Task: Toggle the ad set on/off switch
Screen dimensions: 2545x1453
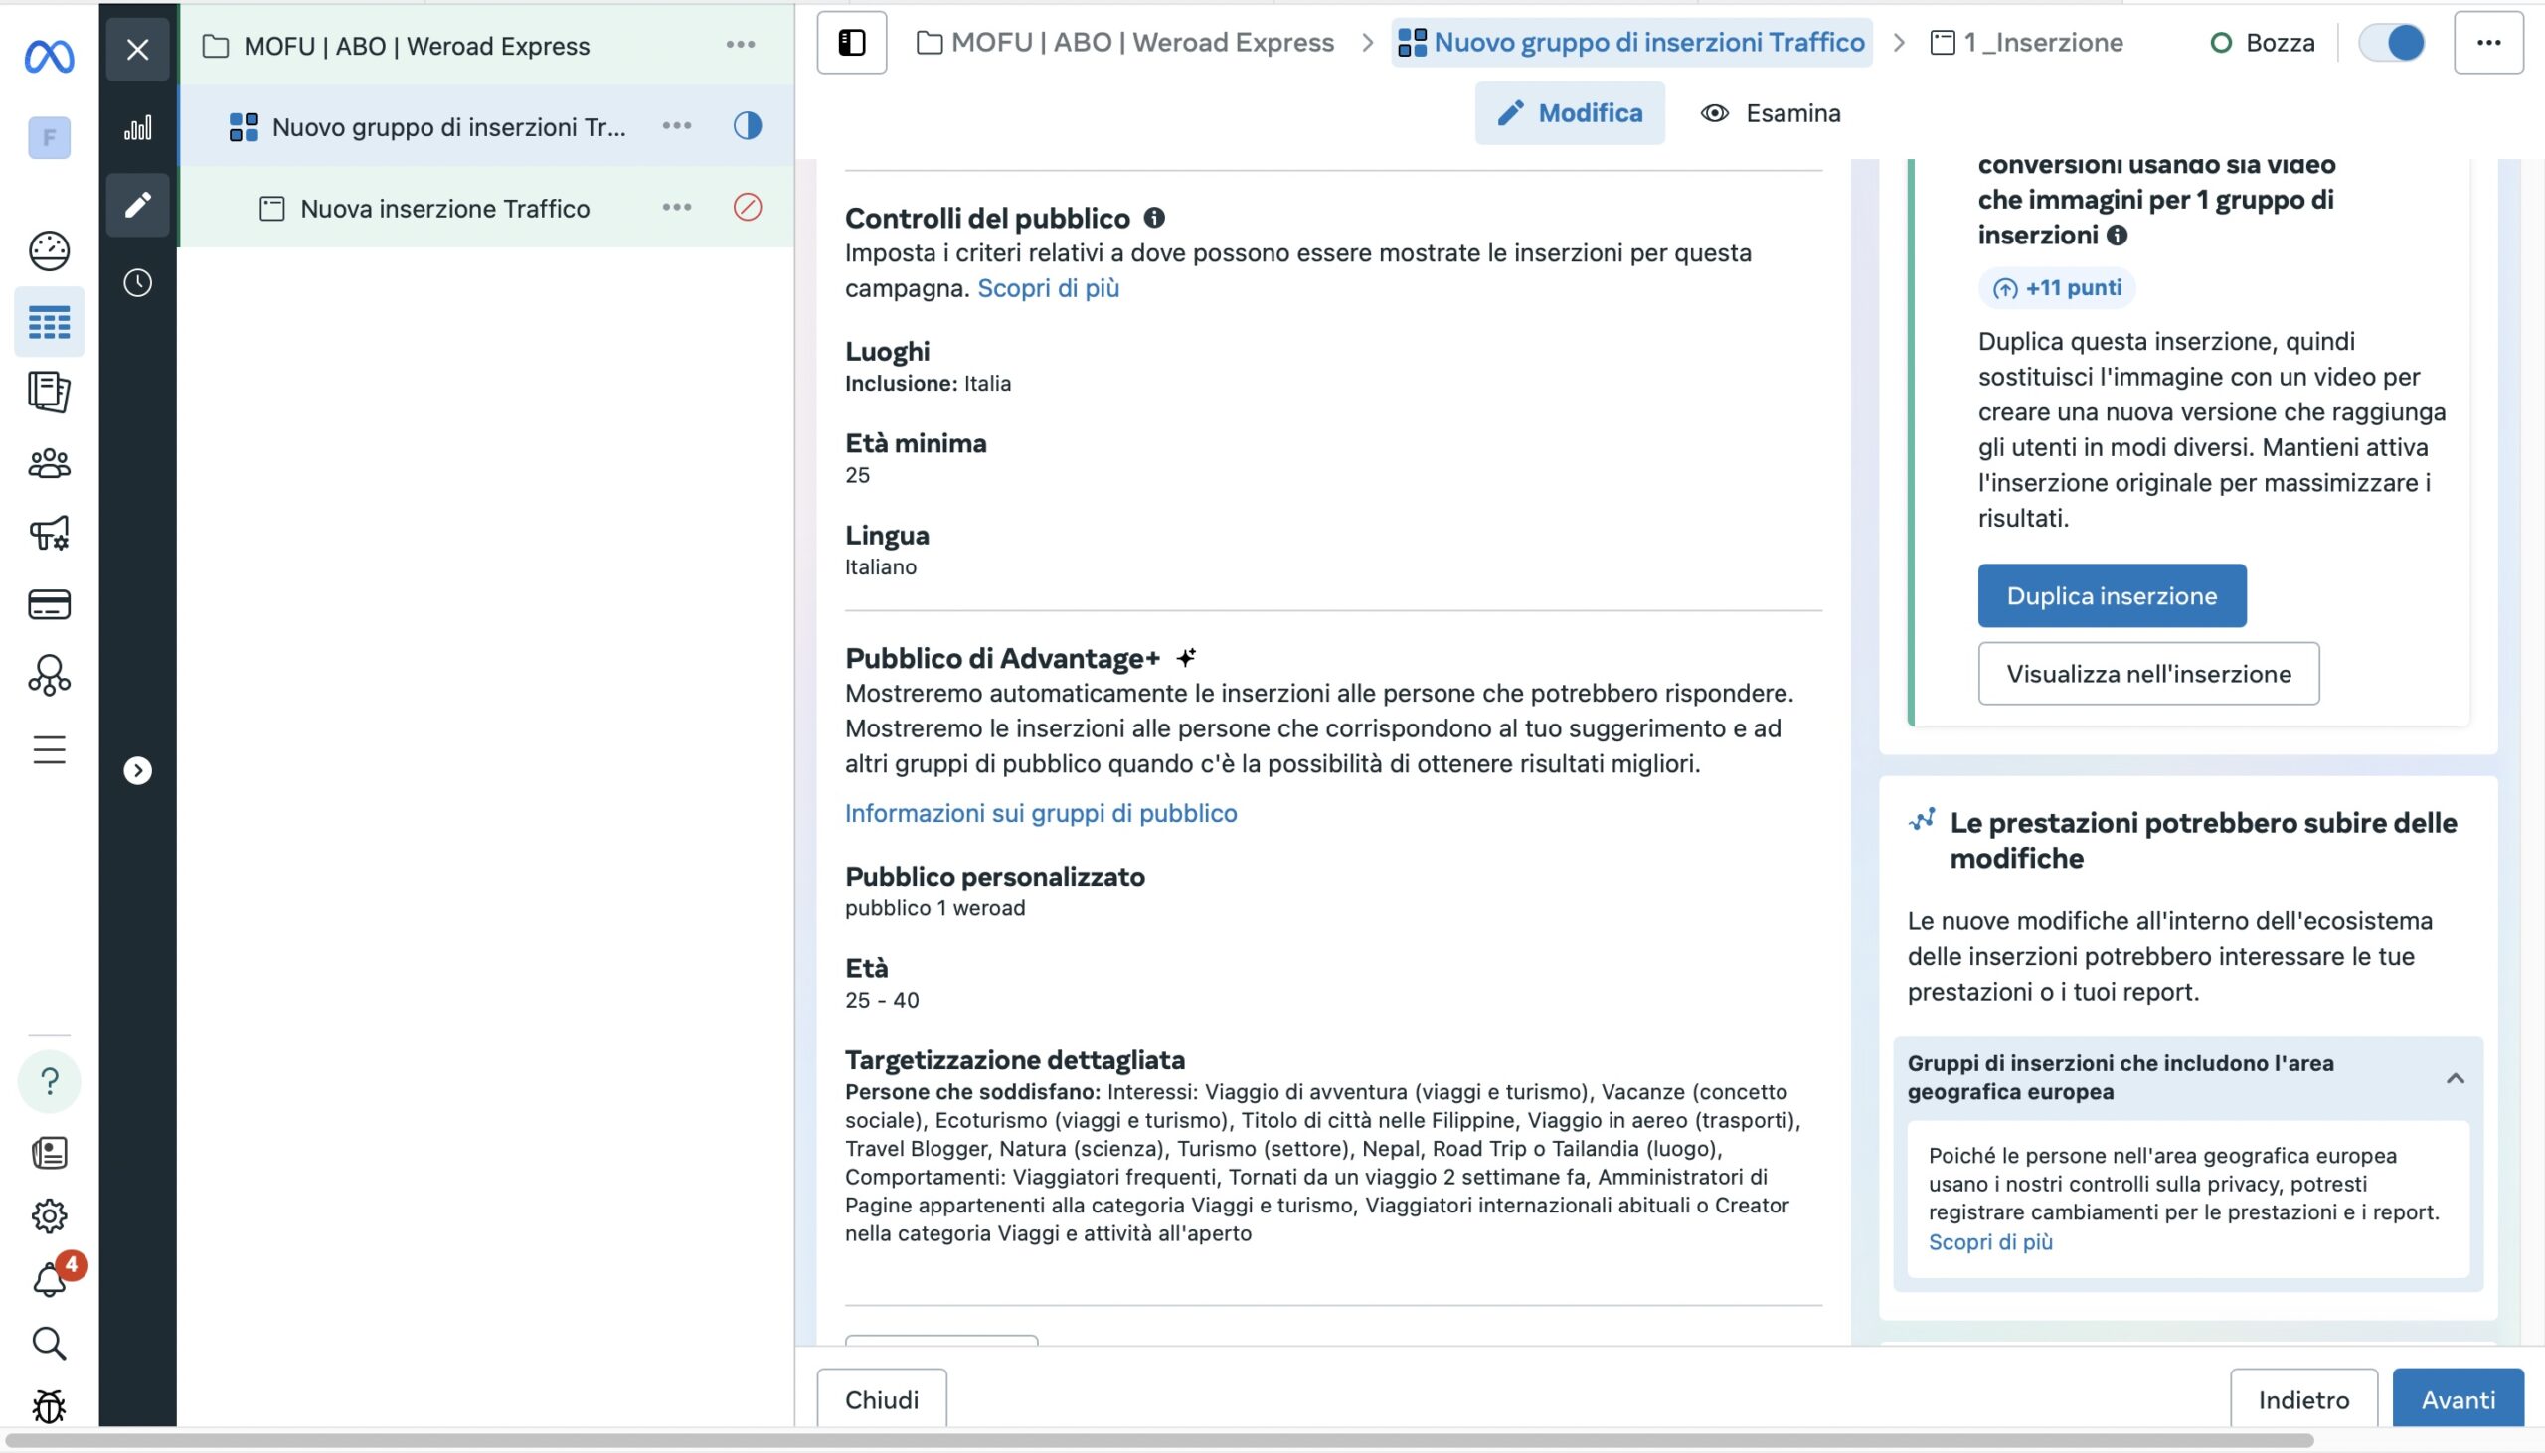Action: [2391, 42]
